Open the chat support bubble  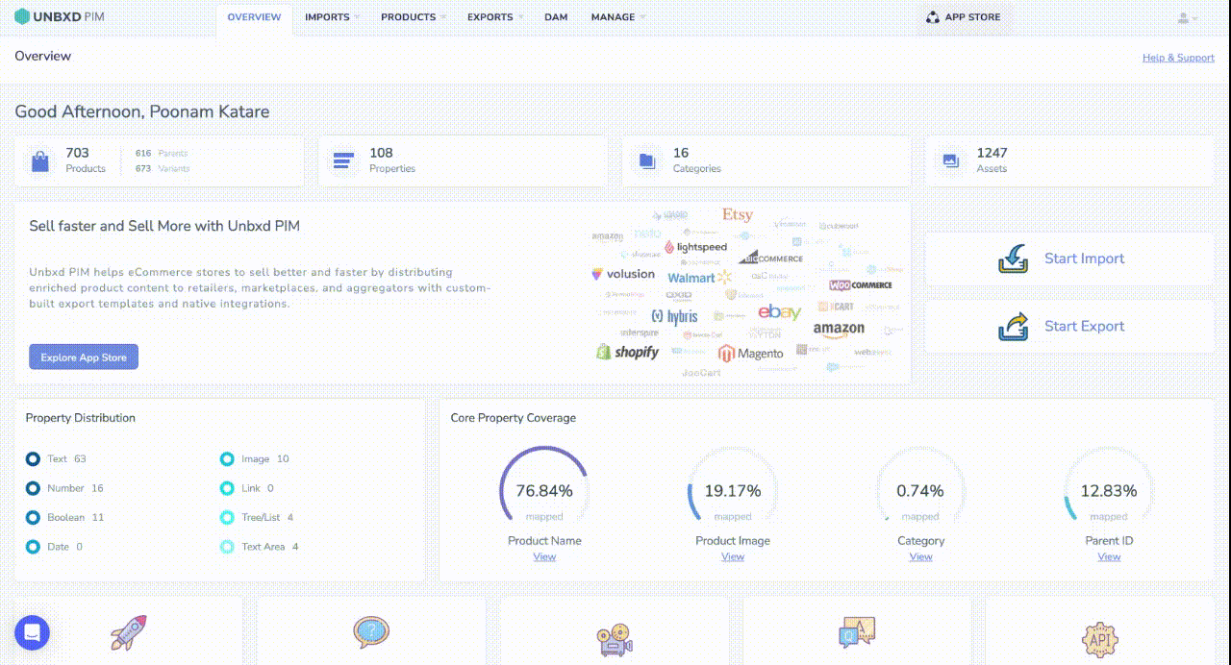click(x=32, y=633)
